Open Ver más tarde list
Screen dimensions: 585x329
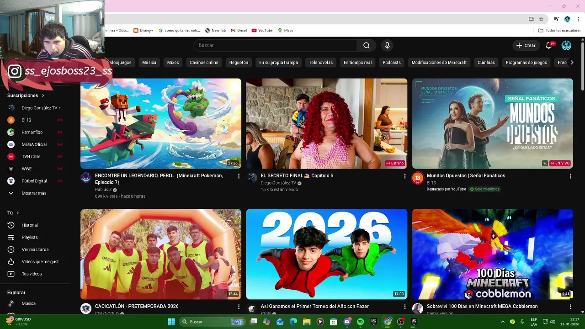click(35, 249)
